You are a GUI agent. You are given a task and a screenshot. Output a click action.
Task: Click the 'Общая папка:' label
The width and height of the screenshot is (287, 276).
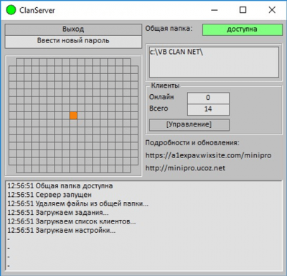[169, 29]
